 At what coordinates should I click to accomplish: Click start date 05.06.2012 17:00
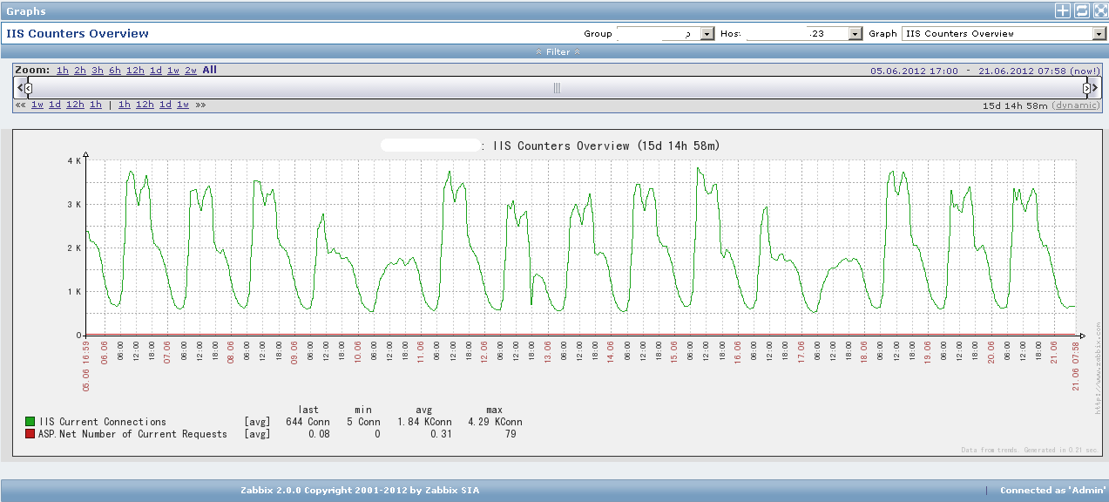[x=914, y=71]
